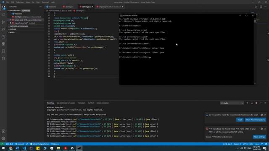Image resolution: width=269 pixels, height=151 pixels.
Task: Create a new terminal with plus icon
Action: coord(247,103)
